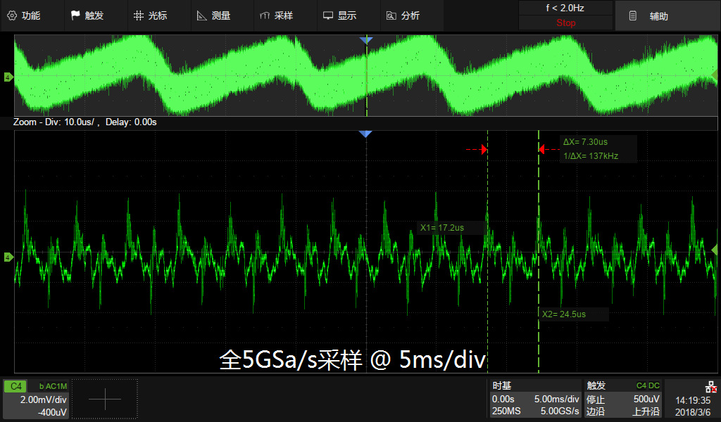The image size is (721, 422).
Task: Open the 时基 timebase panel
Action: click(535, 399)
